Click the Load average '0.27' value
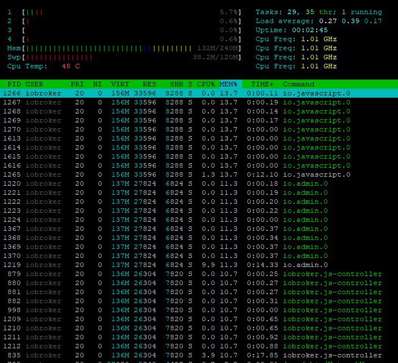 tap(328, 21)
